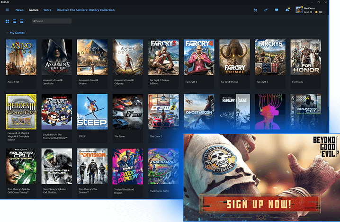The width and height of the screenshot is (340, 222).
Task: Open the Anno 1404 game cover
Action: click(x=21, y=57)
